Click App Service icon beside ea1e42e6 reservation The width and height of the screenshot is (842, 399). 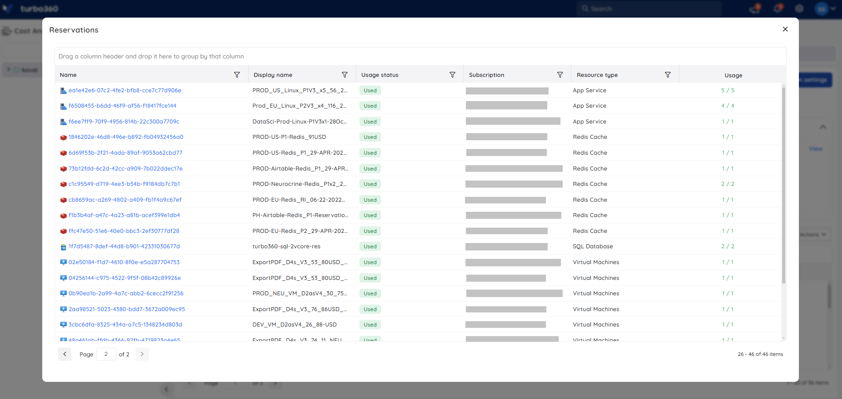63,91
